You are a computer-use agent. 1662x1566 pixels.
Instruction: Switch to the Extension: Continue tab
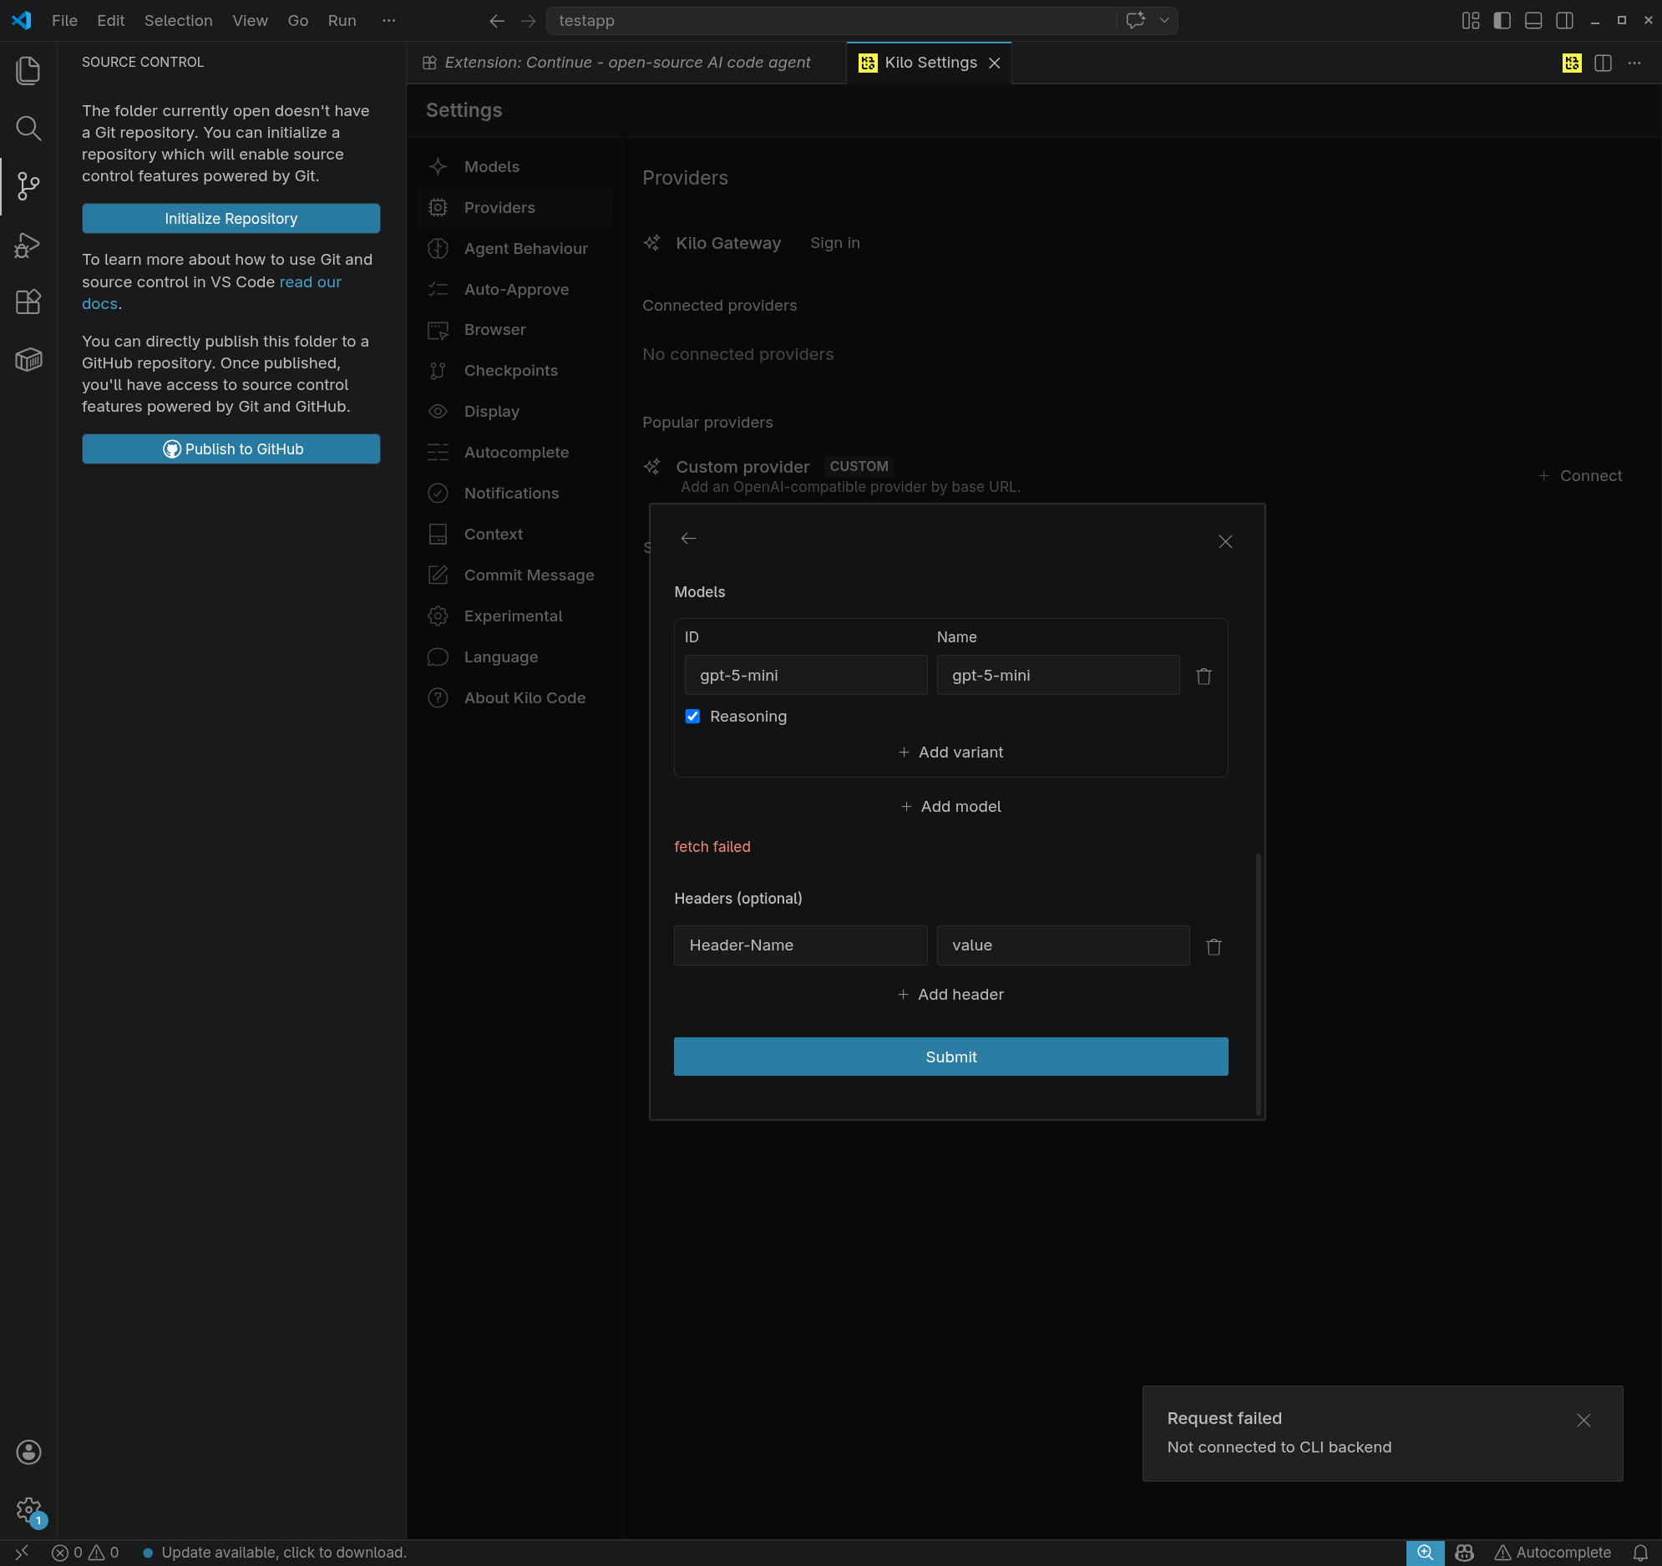click(626, 63)
